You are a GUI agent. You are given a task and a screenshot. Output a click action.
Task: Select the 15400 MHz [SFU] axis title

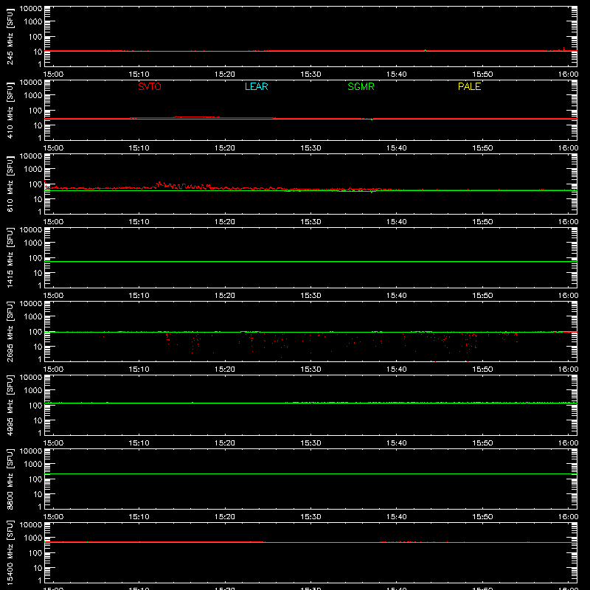[10, 552]
